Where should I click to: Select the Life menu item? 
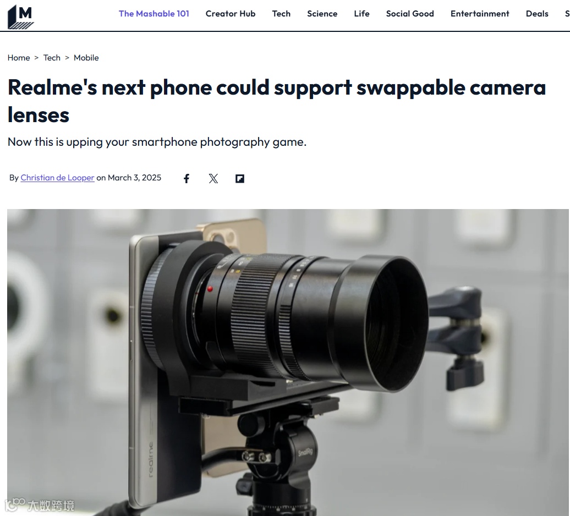click(x=361, y=14)
